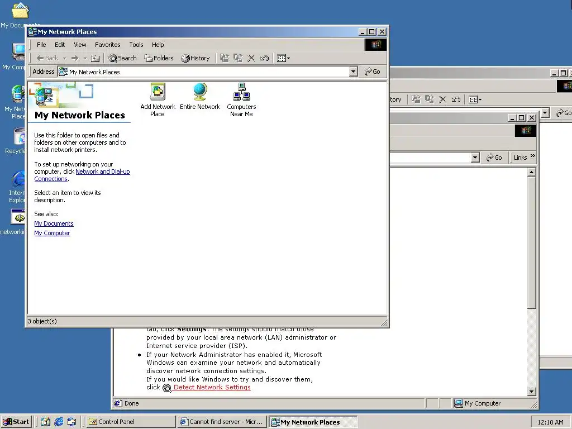Image resolution: width=572 pixels, height=429 pixels.
Task: Click Go button in Internet Explorer window
Action: (494, 157)
